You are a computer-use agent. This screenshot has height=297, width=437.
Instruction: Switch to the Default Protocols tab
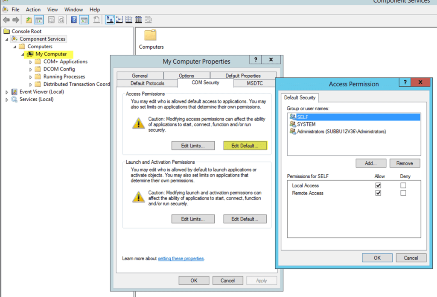[x=147, y=83]
